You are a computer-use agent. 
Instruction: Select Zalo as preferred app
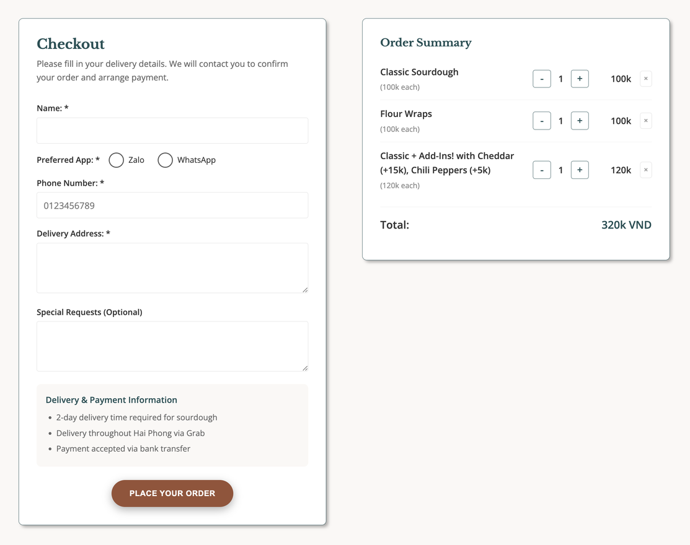[x=116, y=160]
